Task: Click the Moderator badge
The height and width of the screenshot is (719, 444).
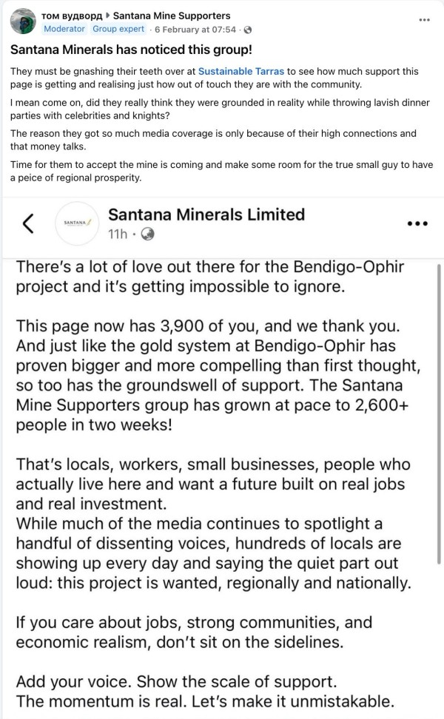Action: click(65, 30)
